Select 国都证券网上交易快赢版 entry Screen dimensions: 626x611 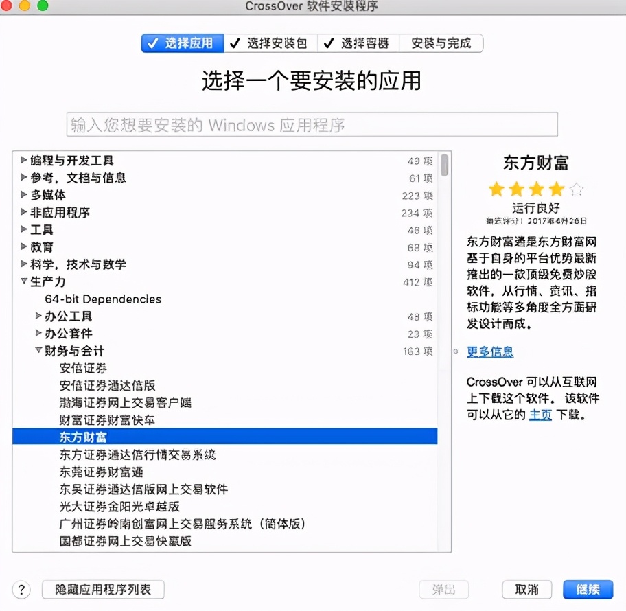click(x=126, y=541)
